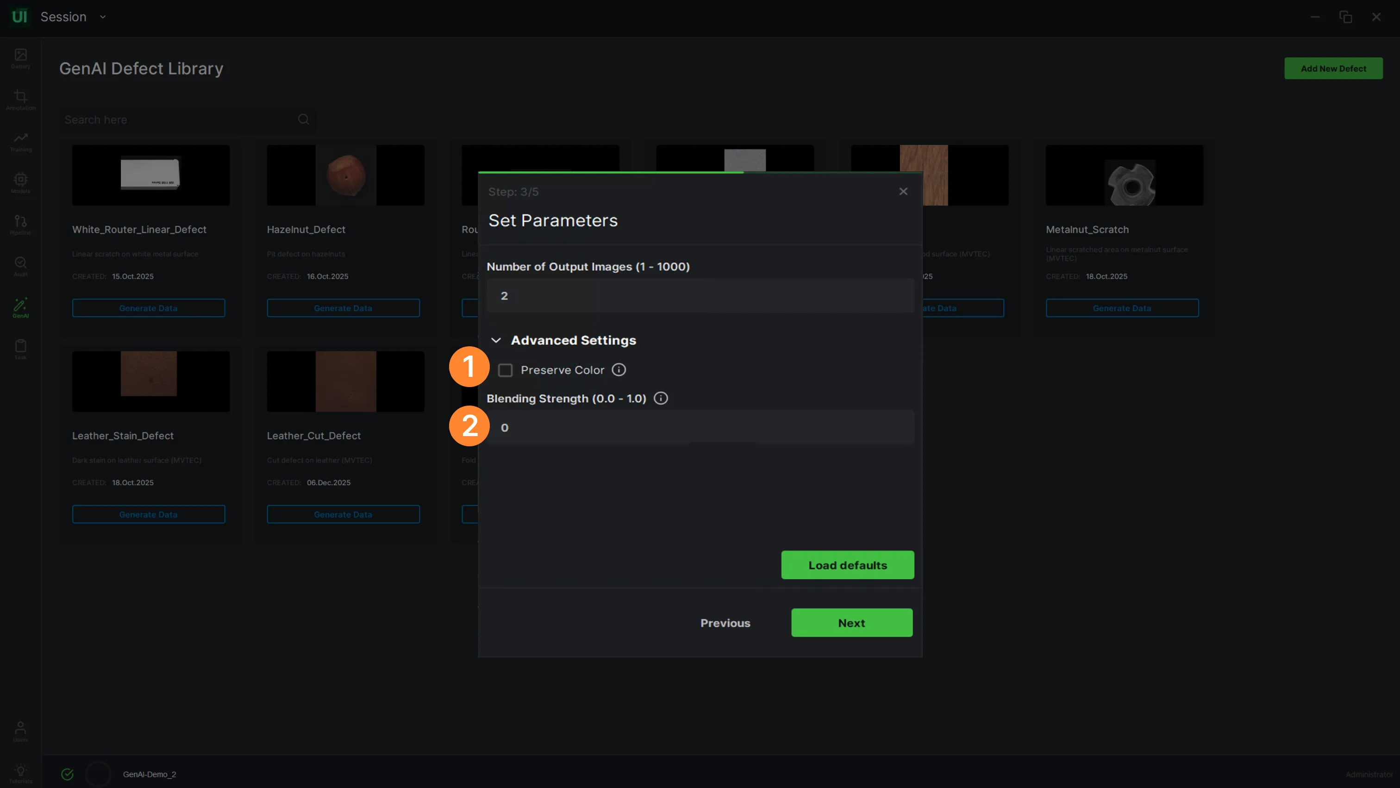Click the White_Router_Linear_Defect title
Viewport: 1400px width, 788px height.
(x=139, y=229)
